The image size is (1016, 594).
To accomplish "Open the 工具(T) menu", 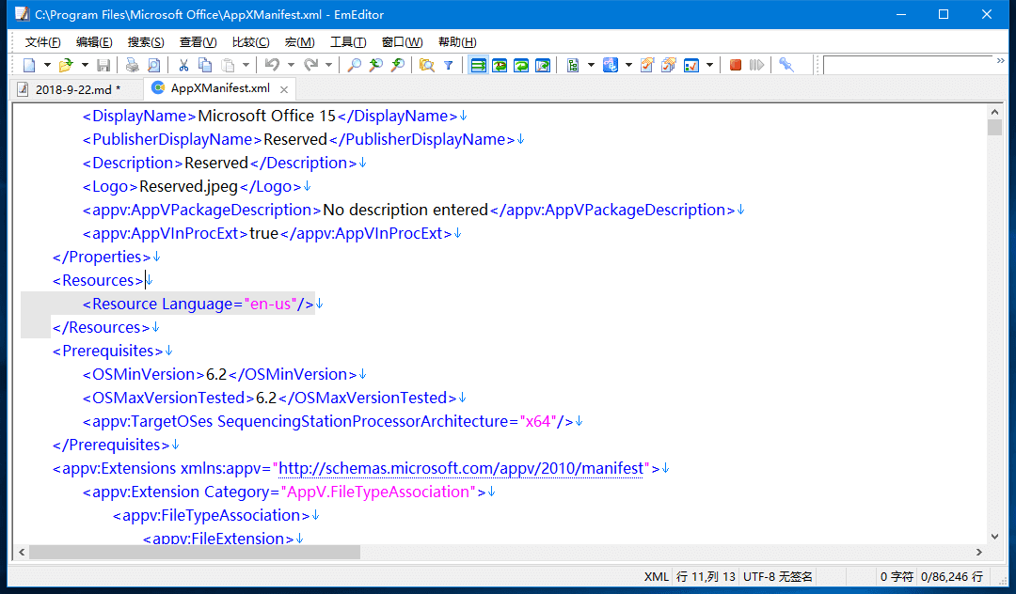I will pos(348,42).
